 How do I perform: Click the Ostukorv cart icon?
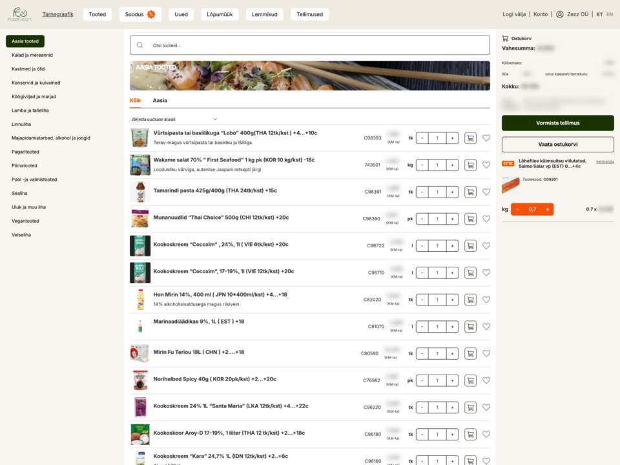505,38
